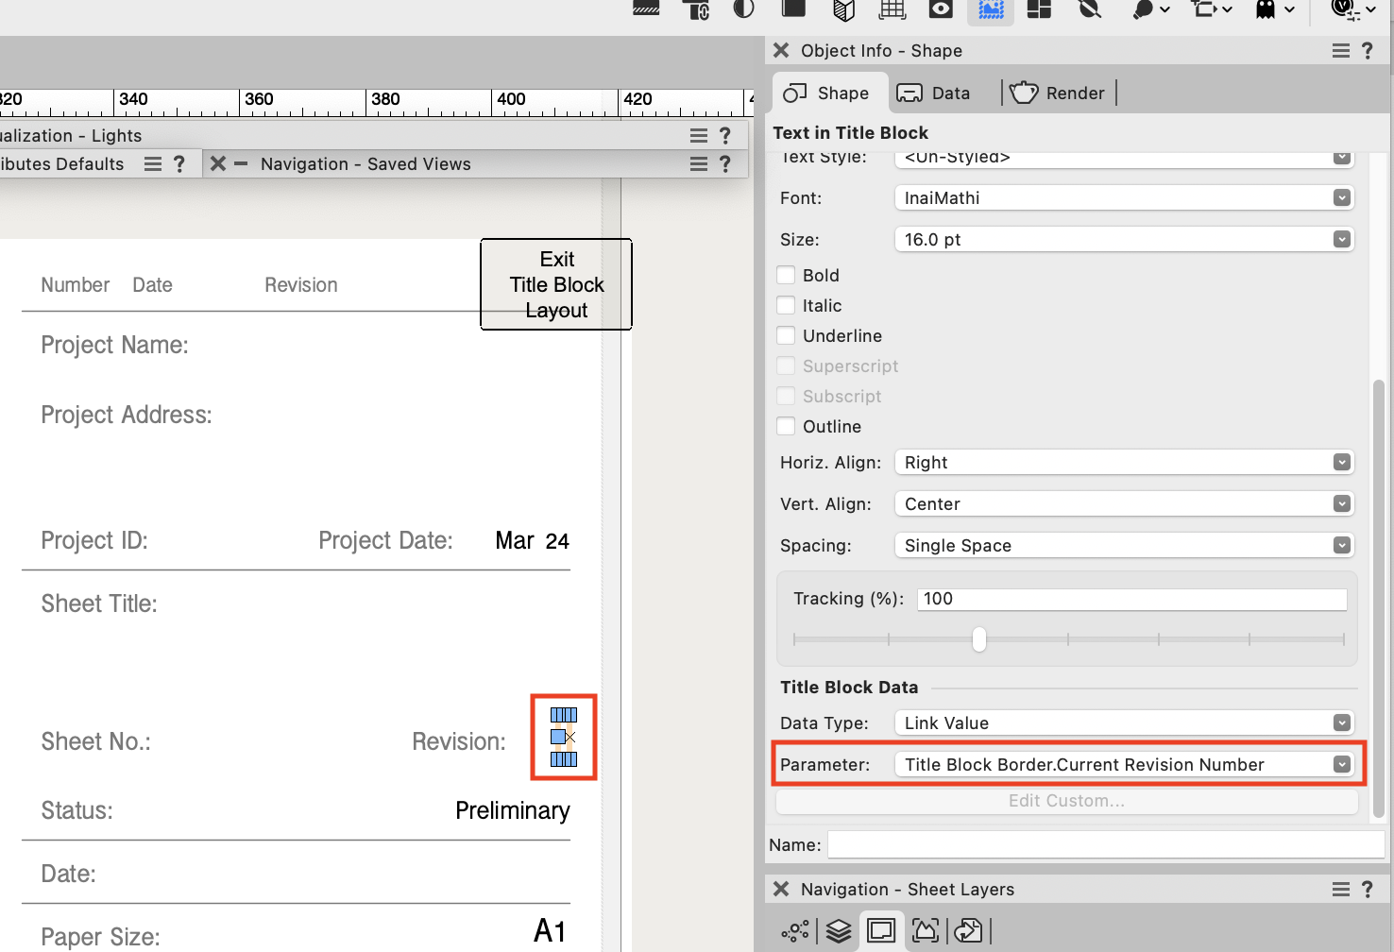
Task: Open the Horiz. Align dropdown
Action: [x=1124, y=462]
